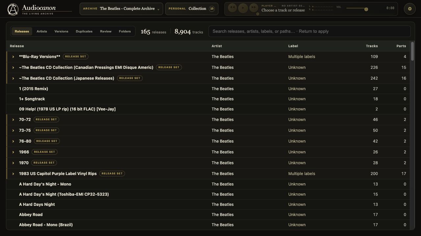Select A Hard Day's Night - Mono release
Viewport: 421px width, 236px height.
[x=208, y=184]
